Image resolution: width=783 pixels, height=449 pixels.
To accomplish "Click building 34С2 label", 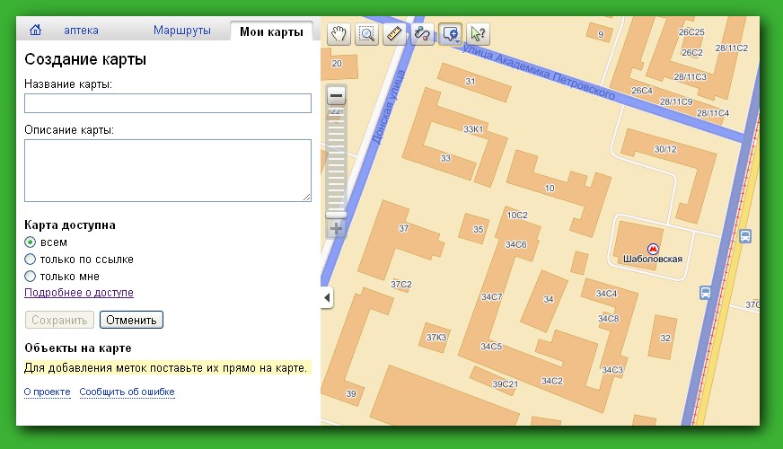I will [552, 381].
